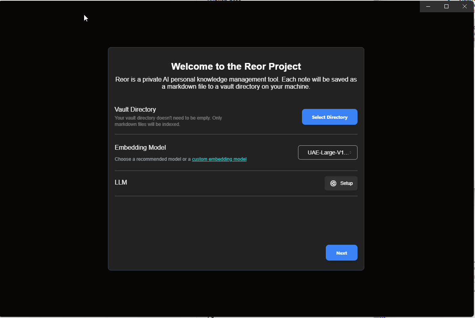Click Next to continue setup
The image size is (475, 318).
tap(341, 253)
